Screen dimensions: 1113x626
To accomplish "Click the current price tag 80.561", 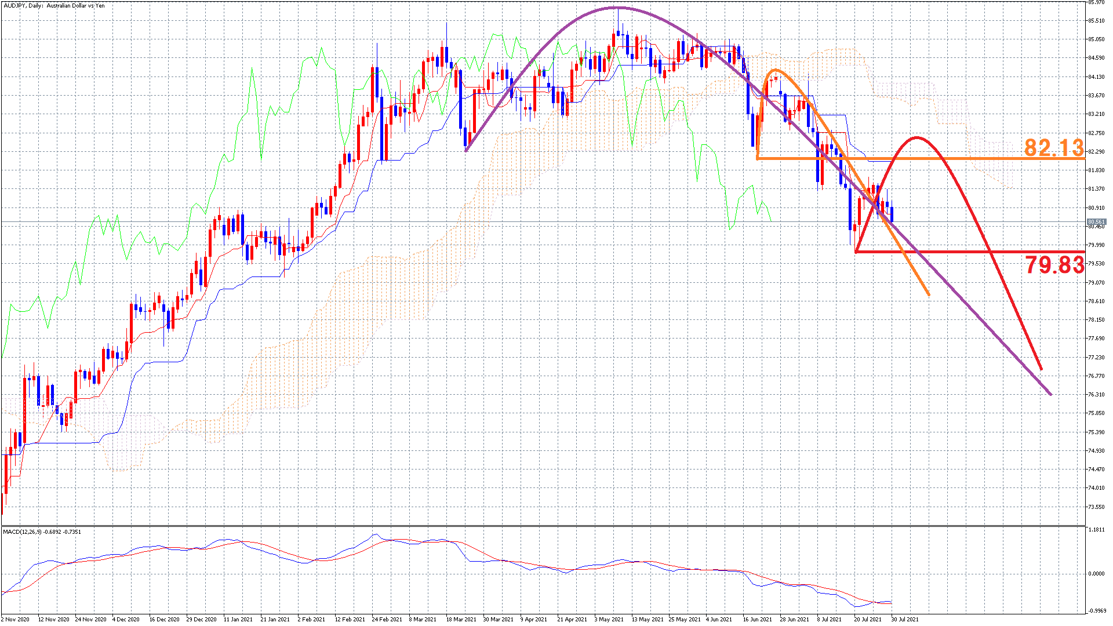I will [1096, 222].
